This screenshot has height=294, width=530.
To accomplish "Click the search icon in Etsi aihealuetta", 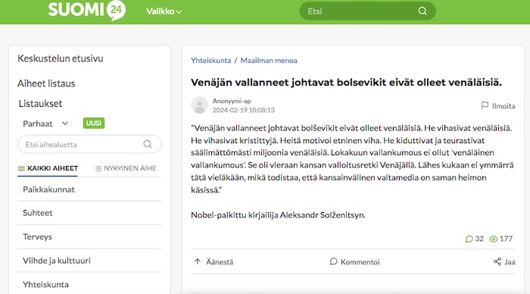I will coord(148,144).
